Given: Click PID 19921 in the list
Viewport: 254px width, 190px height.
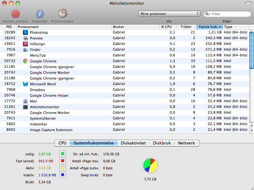Looking at the screenshot, I should click(10, 44).
